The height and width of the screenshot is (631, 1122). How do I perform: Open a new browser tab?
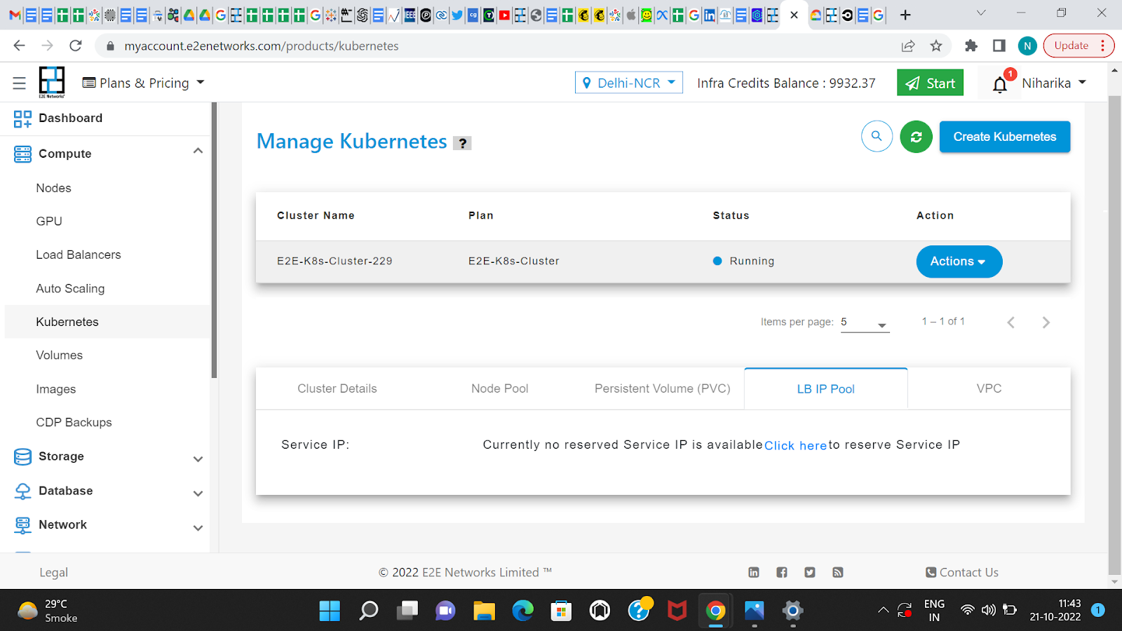coord(905,15)
